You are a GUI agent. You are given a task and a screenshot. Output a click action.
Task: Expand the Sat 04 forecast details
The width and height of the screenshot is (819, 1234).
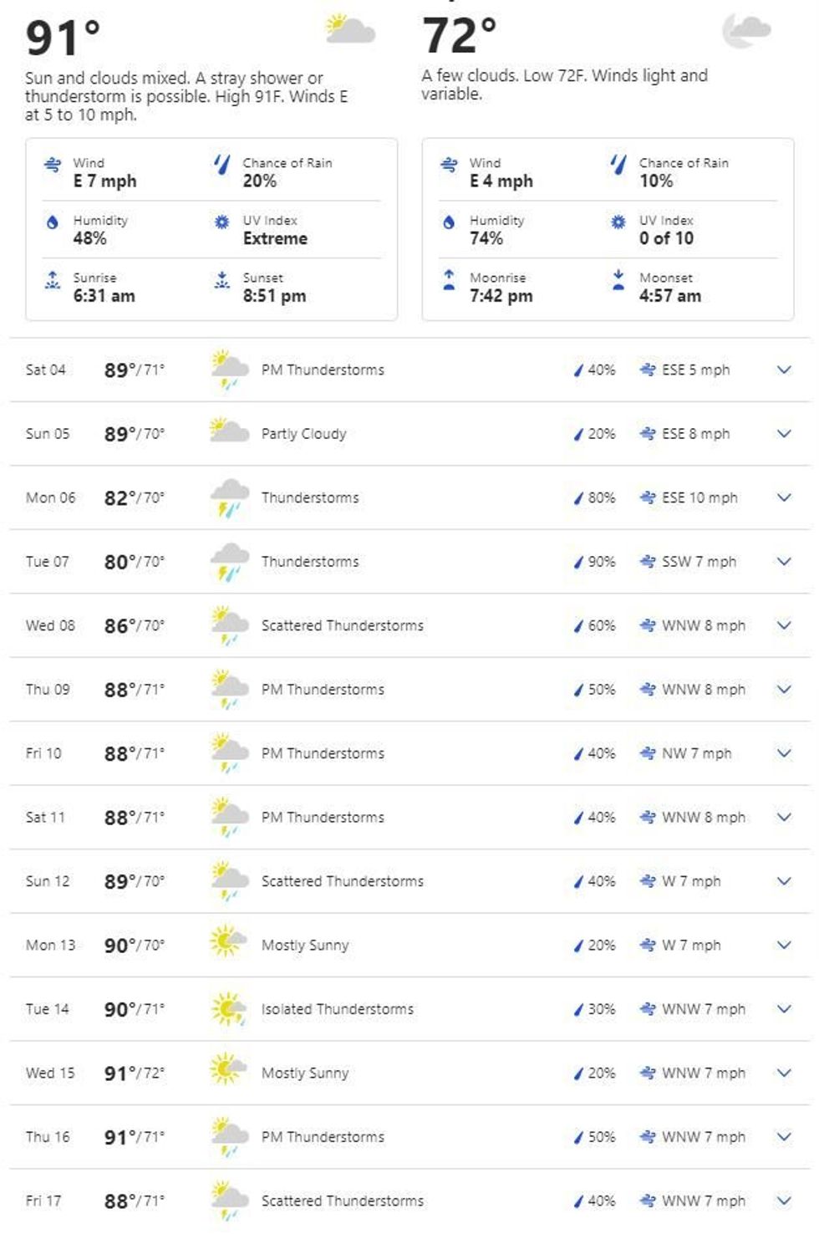(784, 370)
